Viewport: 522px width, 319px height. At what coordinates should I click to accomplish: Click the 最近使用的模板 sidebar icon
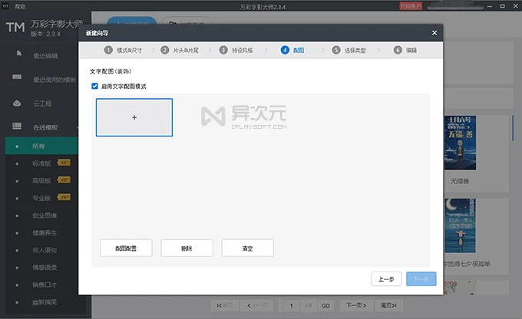[17, 77]
